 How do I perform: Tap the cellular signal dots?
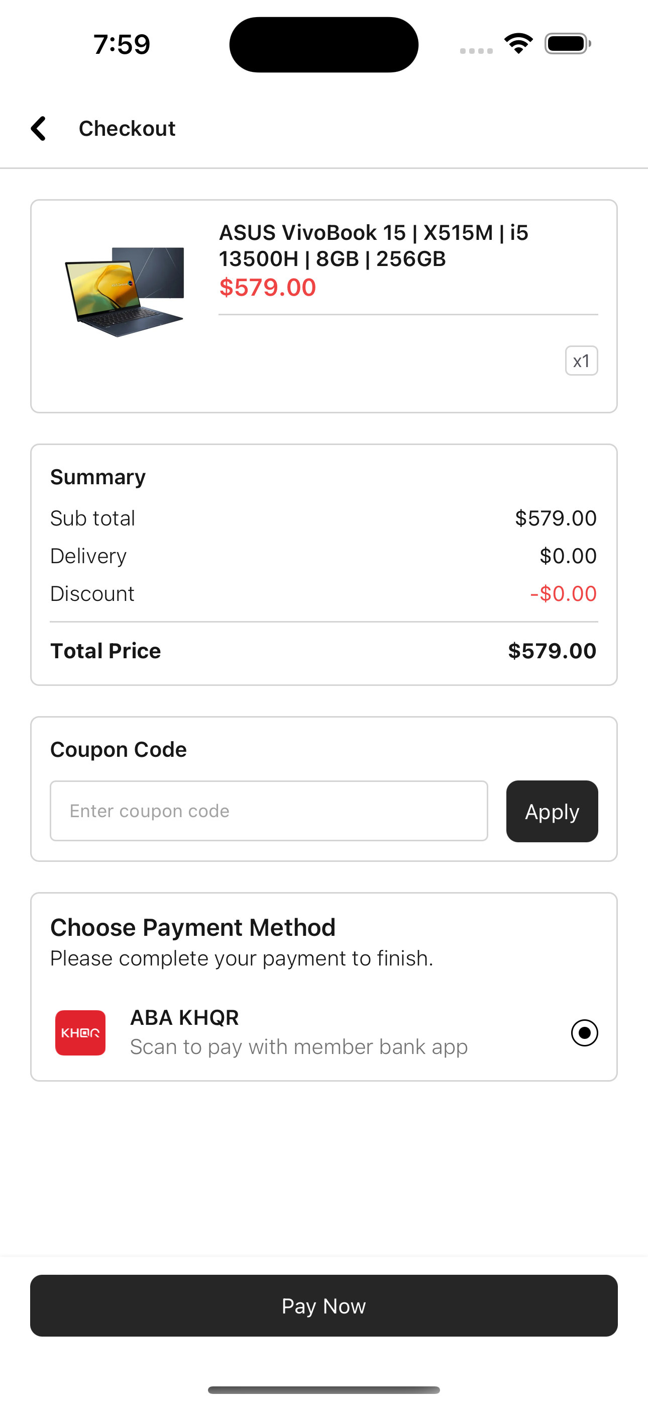click(476, 51)
